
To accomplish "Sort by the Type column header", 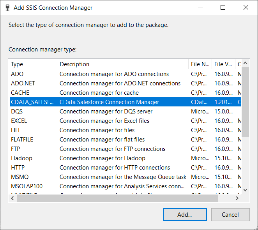I will [33, 64].
